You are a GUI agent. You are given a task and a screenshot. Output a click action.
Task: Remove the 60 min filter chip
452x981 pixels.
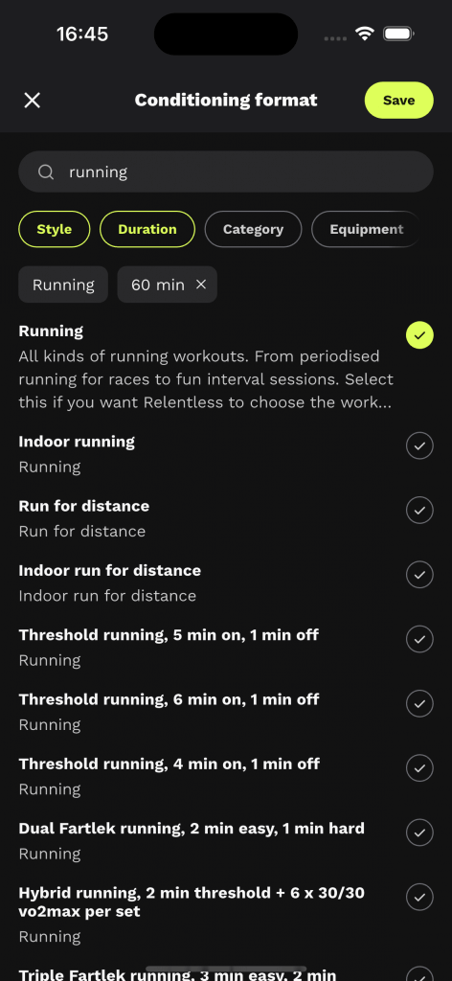(x=201, y=285)
